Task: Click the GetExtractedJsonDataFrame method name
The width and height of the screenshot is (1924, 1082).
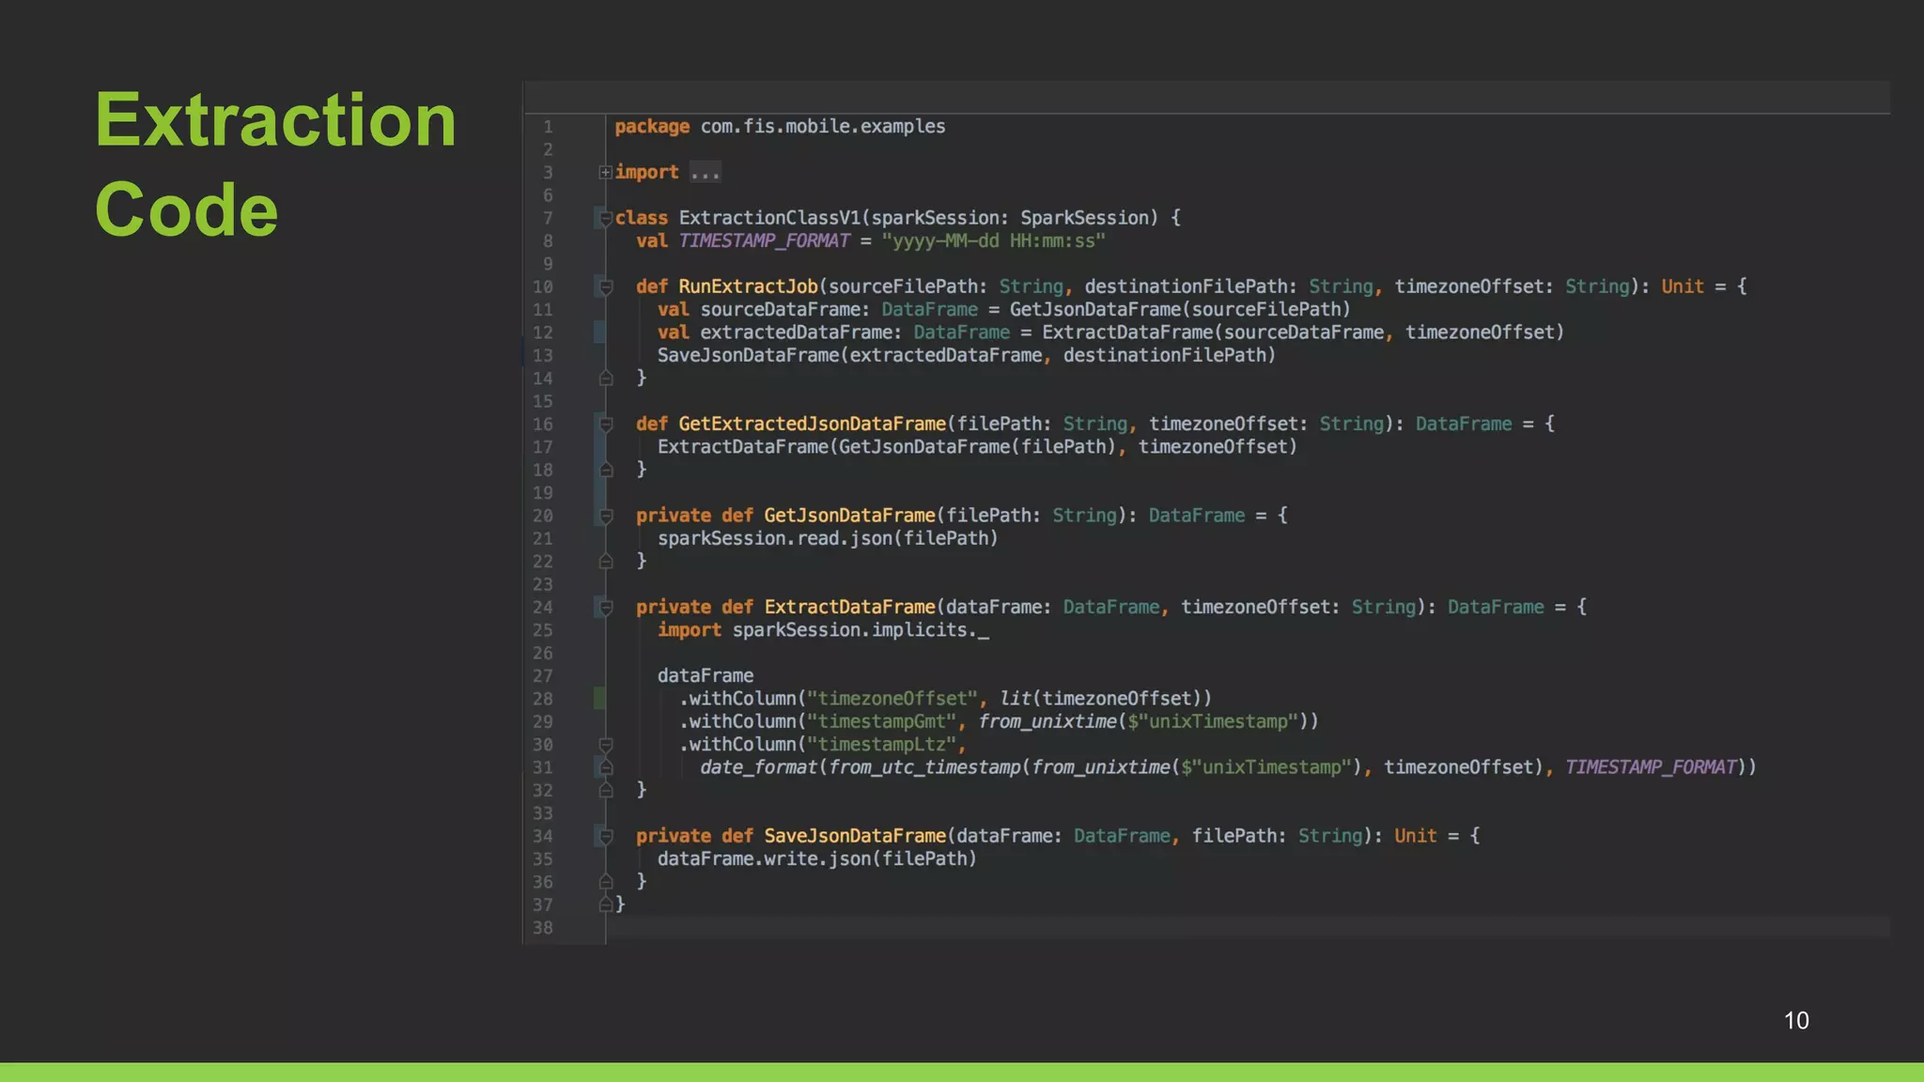Action: tap(812, 425)
